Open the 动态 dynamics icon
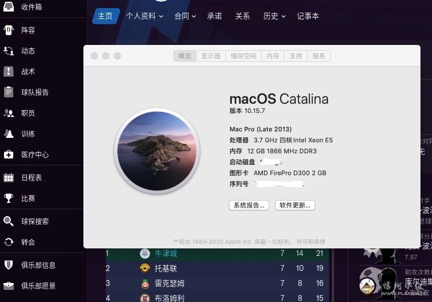The height and width of the screenshot is (302, 432). tap(9, 51)
